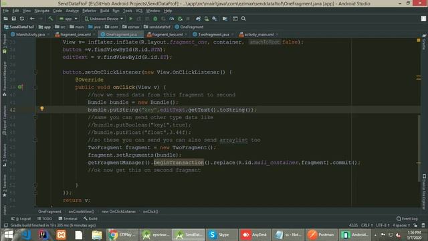Viewport: 428px width, 241px height.
Task: Open the Device File Explorer side tab
Action: click(x=424, y=192)
